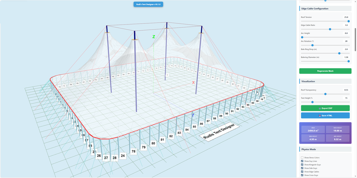Click the scrollbar down arrow in side panel
The width and height of the screenshot is (357, 178).
tap(356, 177)
